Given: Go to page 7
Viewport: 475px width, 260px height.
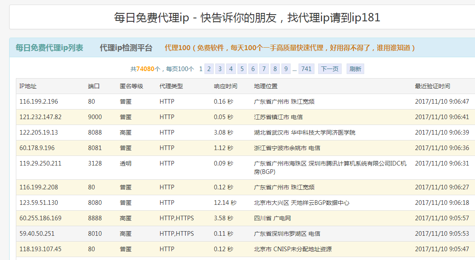Looking at the screenshot, I should (x=263, y=69).
